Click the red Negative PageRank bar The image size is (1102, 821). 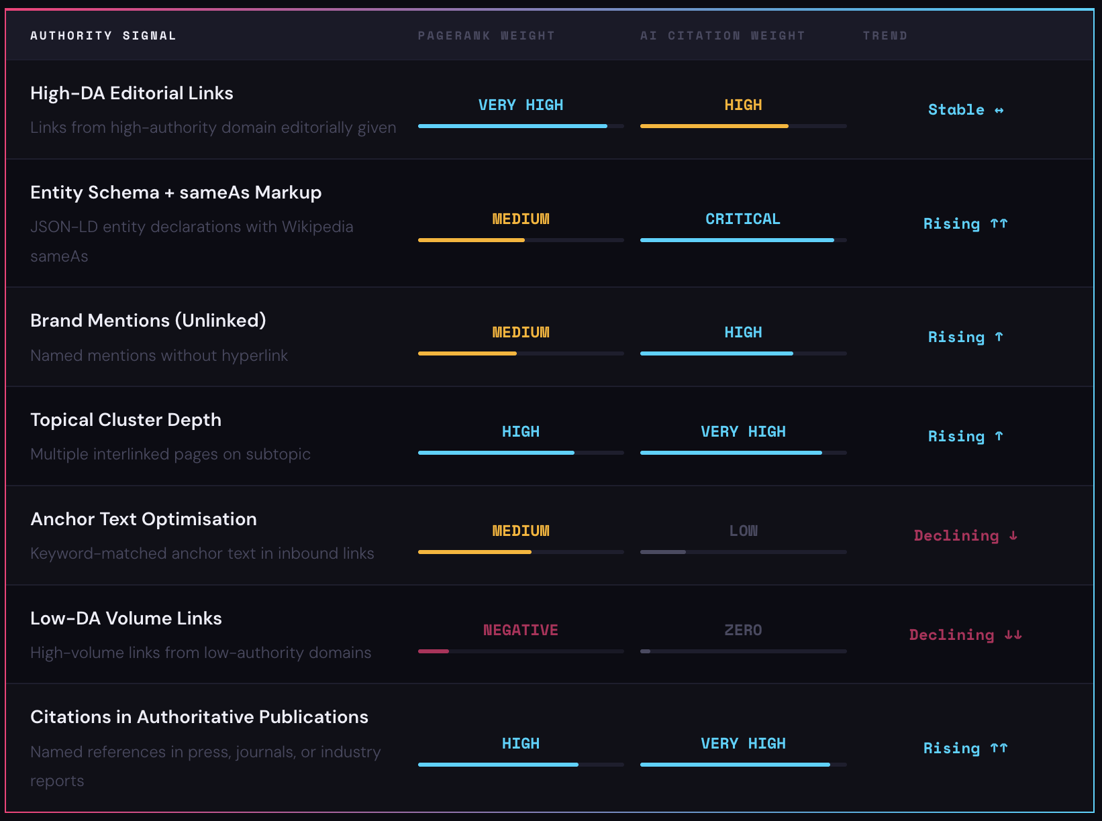click(434, 651)
